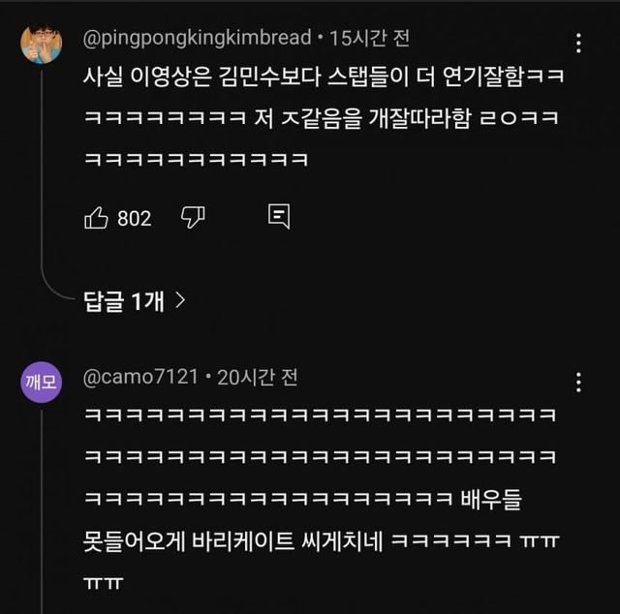Click the purple 깨모 avatar
620x614 pixels.
(42, 382)
